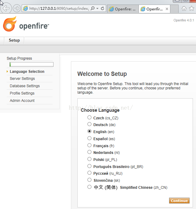Refresh the page with the reload icon
This screenshot has width=196, height=209.
(102, 8)
